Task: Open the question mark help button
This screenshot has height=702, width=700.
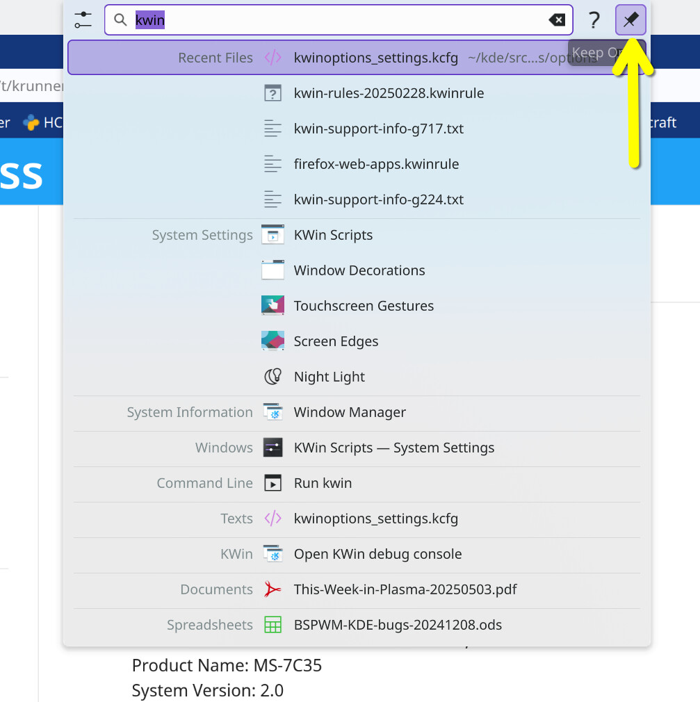Action: click(594, 19)
